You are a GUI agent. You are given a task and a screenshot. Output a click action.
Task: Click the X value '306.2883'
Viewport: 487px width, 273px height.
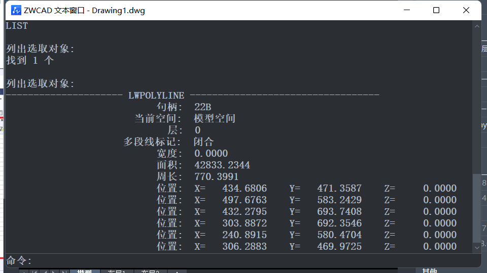[245, 246]
